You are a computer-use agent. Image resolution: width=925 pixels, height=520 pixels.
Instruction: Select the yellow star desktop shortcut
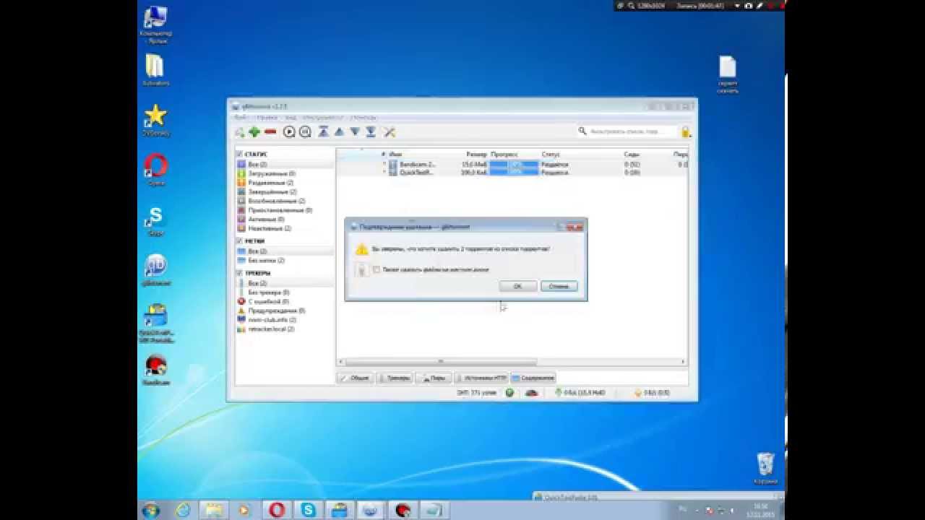155,120
